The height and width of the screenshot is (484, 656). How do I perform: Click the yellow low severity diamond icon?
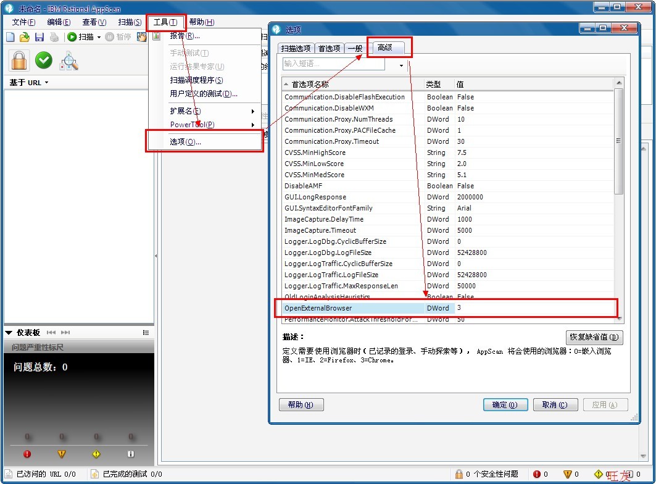point(96,454)
